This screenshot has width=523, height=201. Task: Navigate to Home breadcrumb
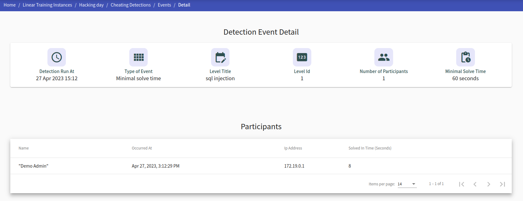tap(10, 5)
